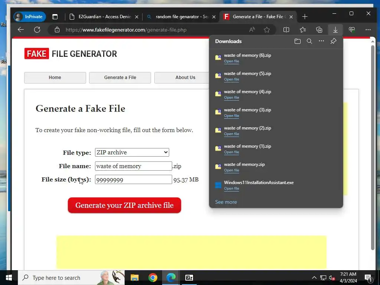380x285 pixels.
Task: Search downloads with magnifier icon
Action: [309, 41]
